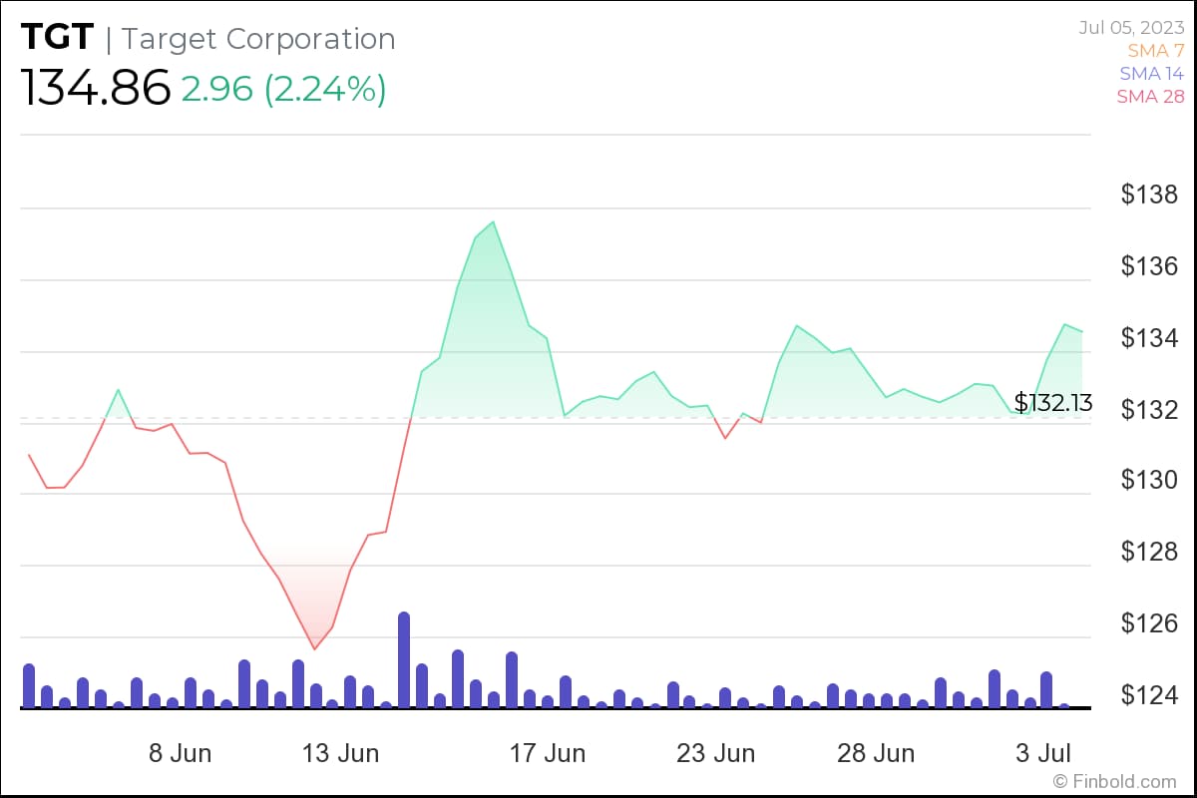Click the 8 Jun date axis label
Image resolution: width=1197 pixels, height=798 pixels.
(181, 753)
